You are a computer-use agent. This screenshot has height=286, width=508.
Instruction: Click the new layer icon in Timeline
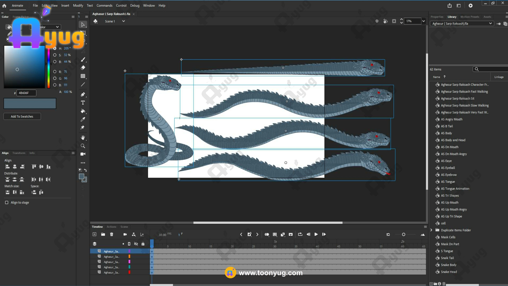click(x=94, y=234)
